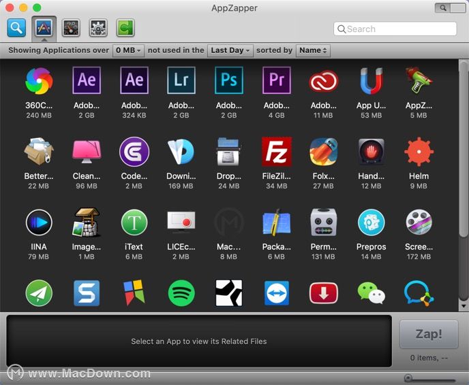Select the BetterZip box icon
The image size is (469, 385).
click(x=39, y=151)
